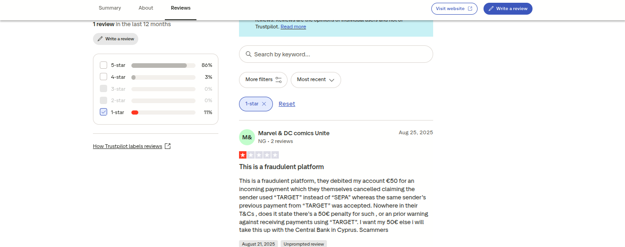Switch to the Summary tab
The width and height of the screenshot is (625, 247).
click(110, 8)
